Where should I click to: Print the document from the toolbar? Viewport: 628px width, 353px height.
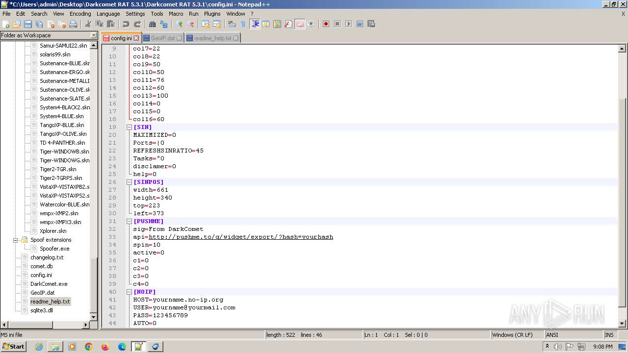coord(73,24)
